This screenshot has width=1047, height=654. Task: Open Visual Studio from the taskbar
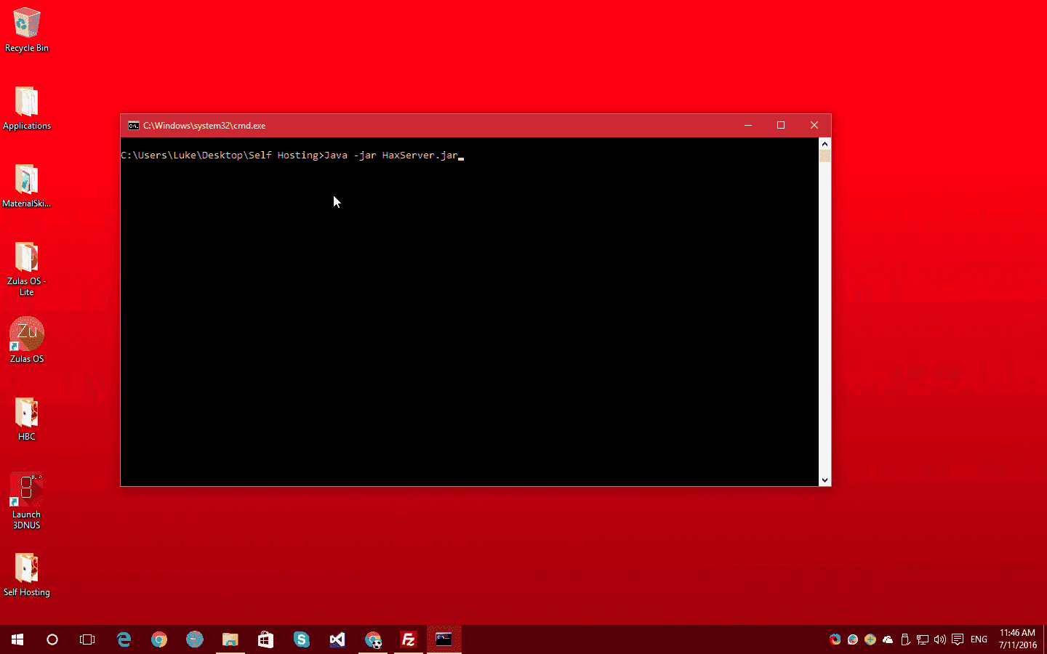(x=337, y=639)
